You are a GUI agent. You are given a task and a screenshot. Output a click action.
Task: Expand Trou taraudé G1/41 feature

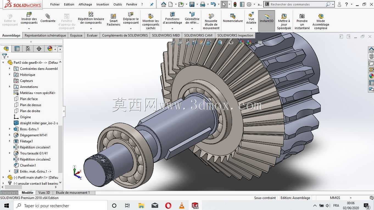click(x=10, y=153)
